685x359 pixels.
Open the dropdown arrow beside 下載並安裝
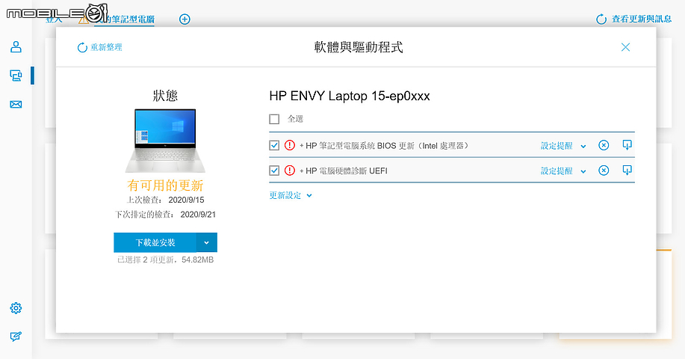207,242
